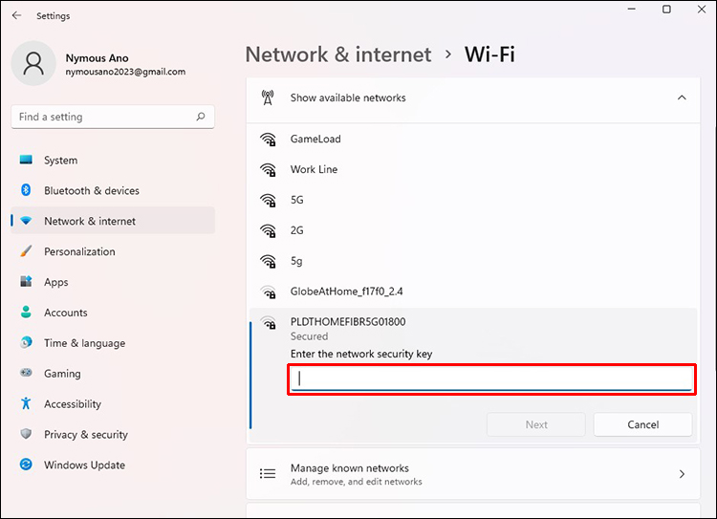Click the Bluetooth & devices icon

tap(26, 190)
